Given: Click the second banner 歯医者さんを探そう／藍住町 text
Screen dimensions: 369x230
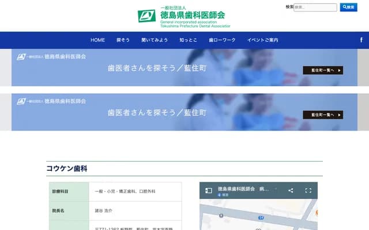Looking at the screenshot, I should [157, 113].
